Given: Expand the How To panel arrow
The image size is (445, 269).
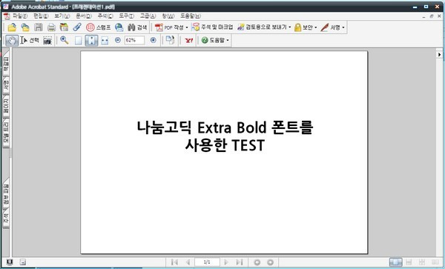Looking at the screenshot, I should (439, 54).
